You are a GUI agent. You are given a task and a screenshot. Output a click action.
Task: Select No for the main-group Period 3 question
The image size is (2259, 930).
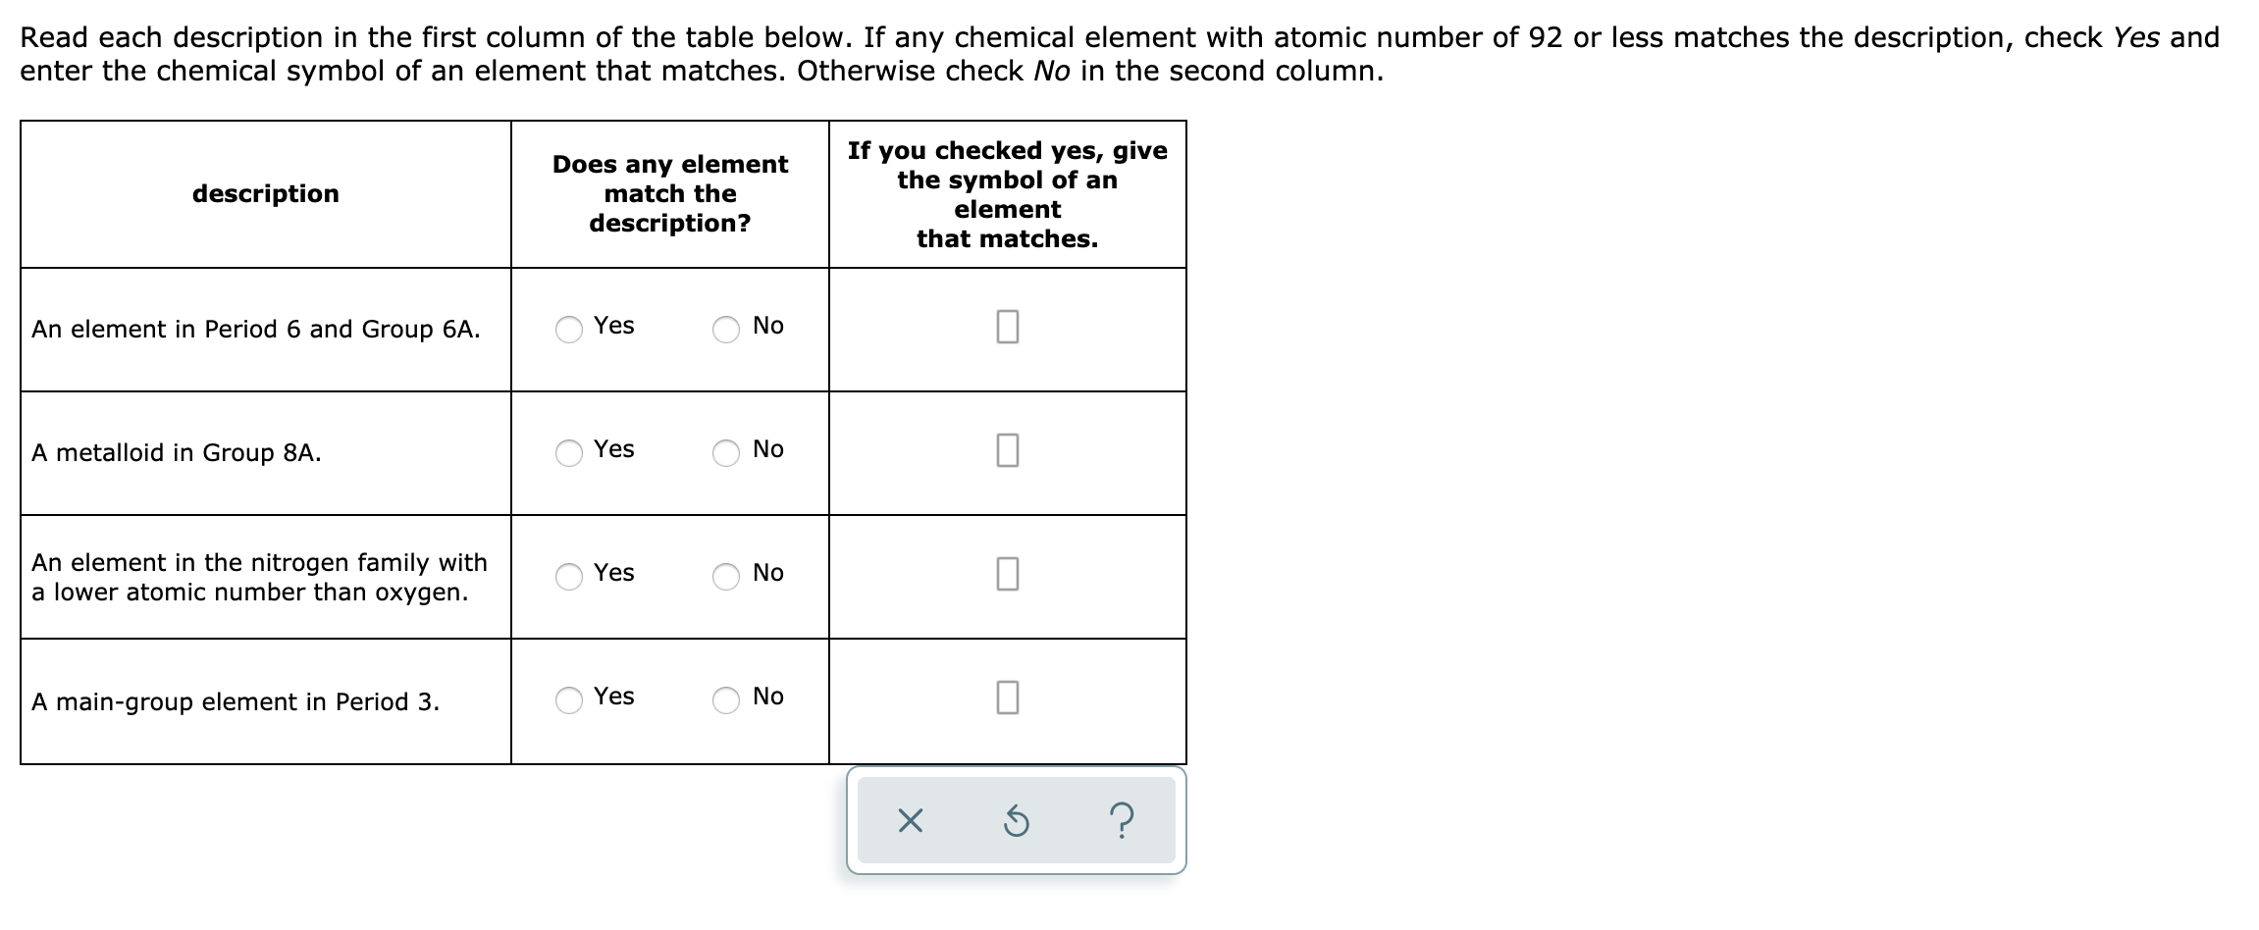click(x=724, y=701)
